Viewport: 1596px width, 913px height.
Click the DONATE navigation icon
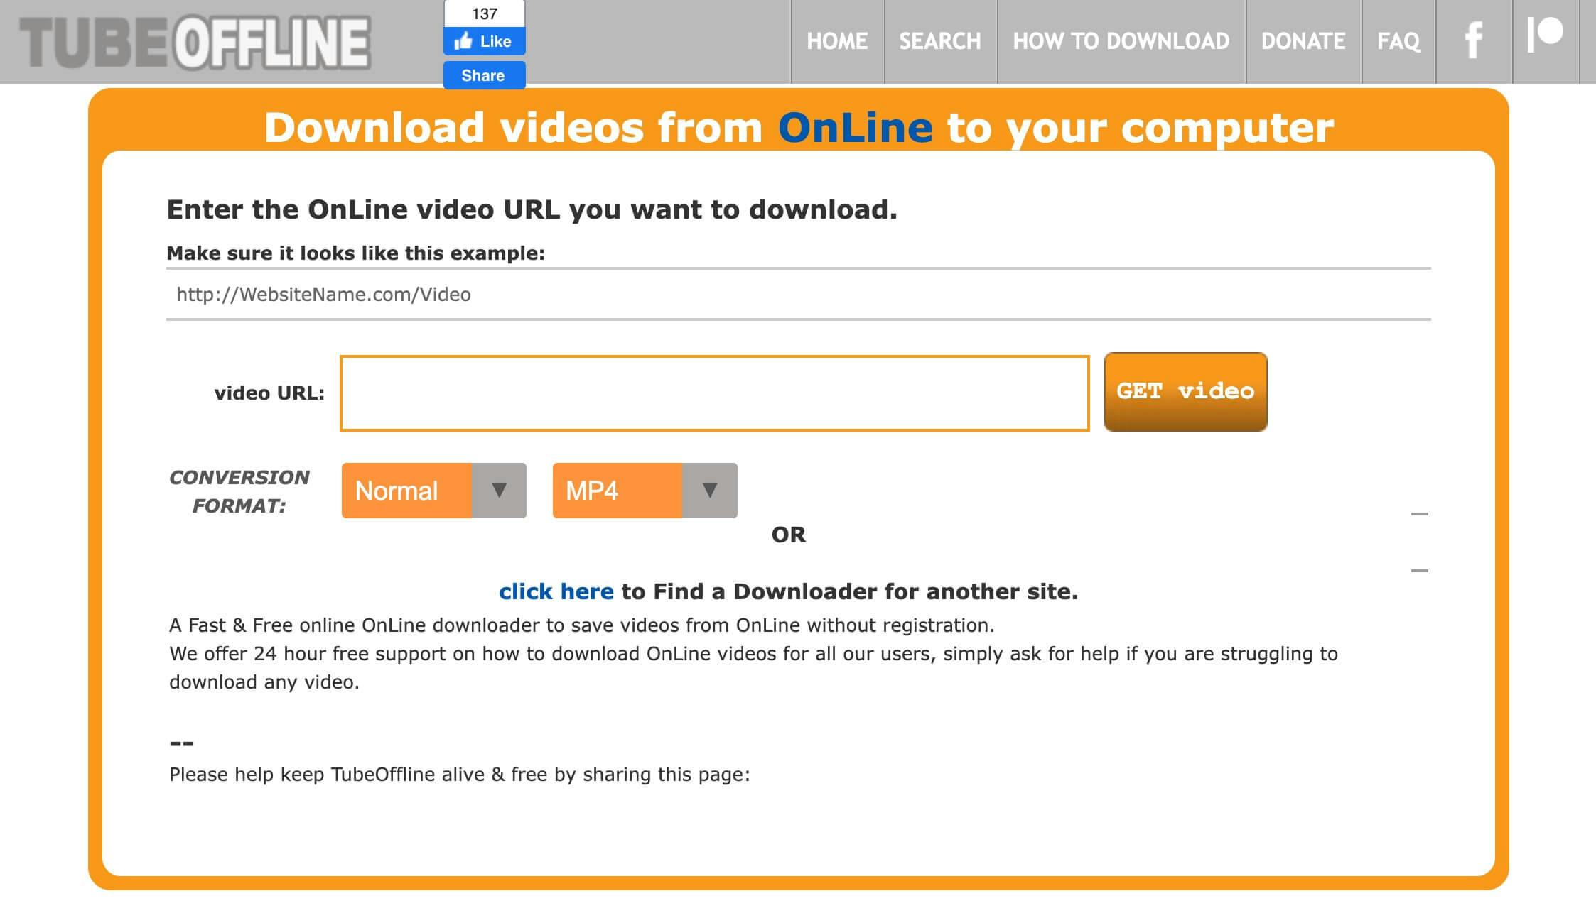(x=1303, y=42)
